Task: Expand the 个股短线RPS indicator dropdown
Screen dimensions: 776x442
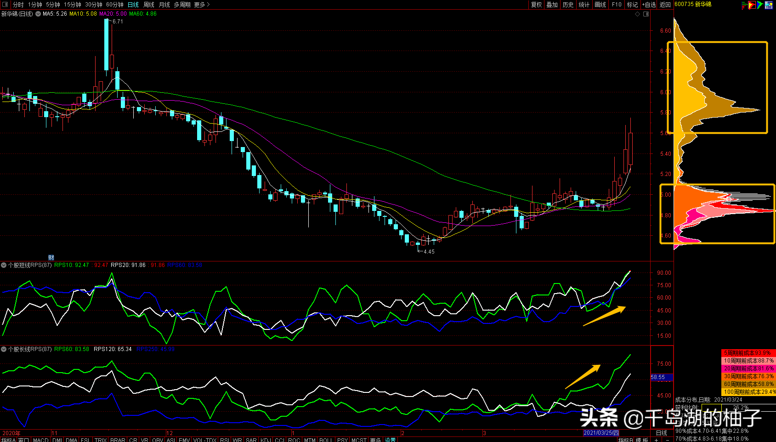Action: tap(4, 265)
